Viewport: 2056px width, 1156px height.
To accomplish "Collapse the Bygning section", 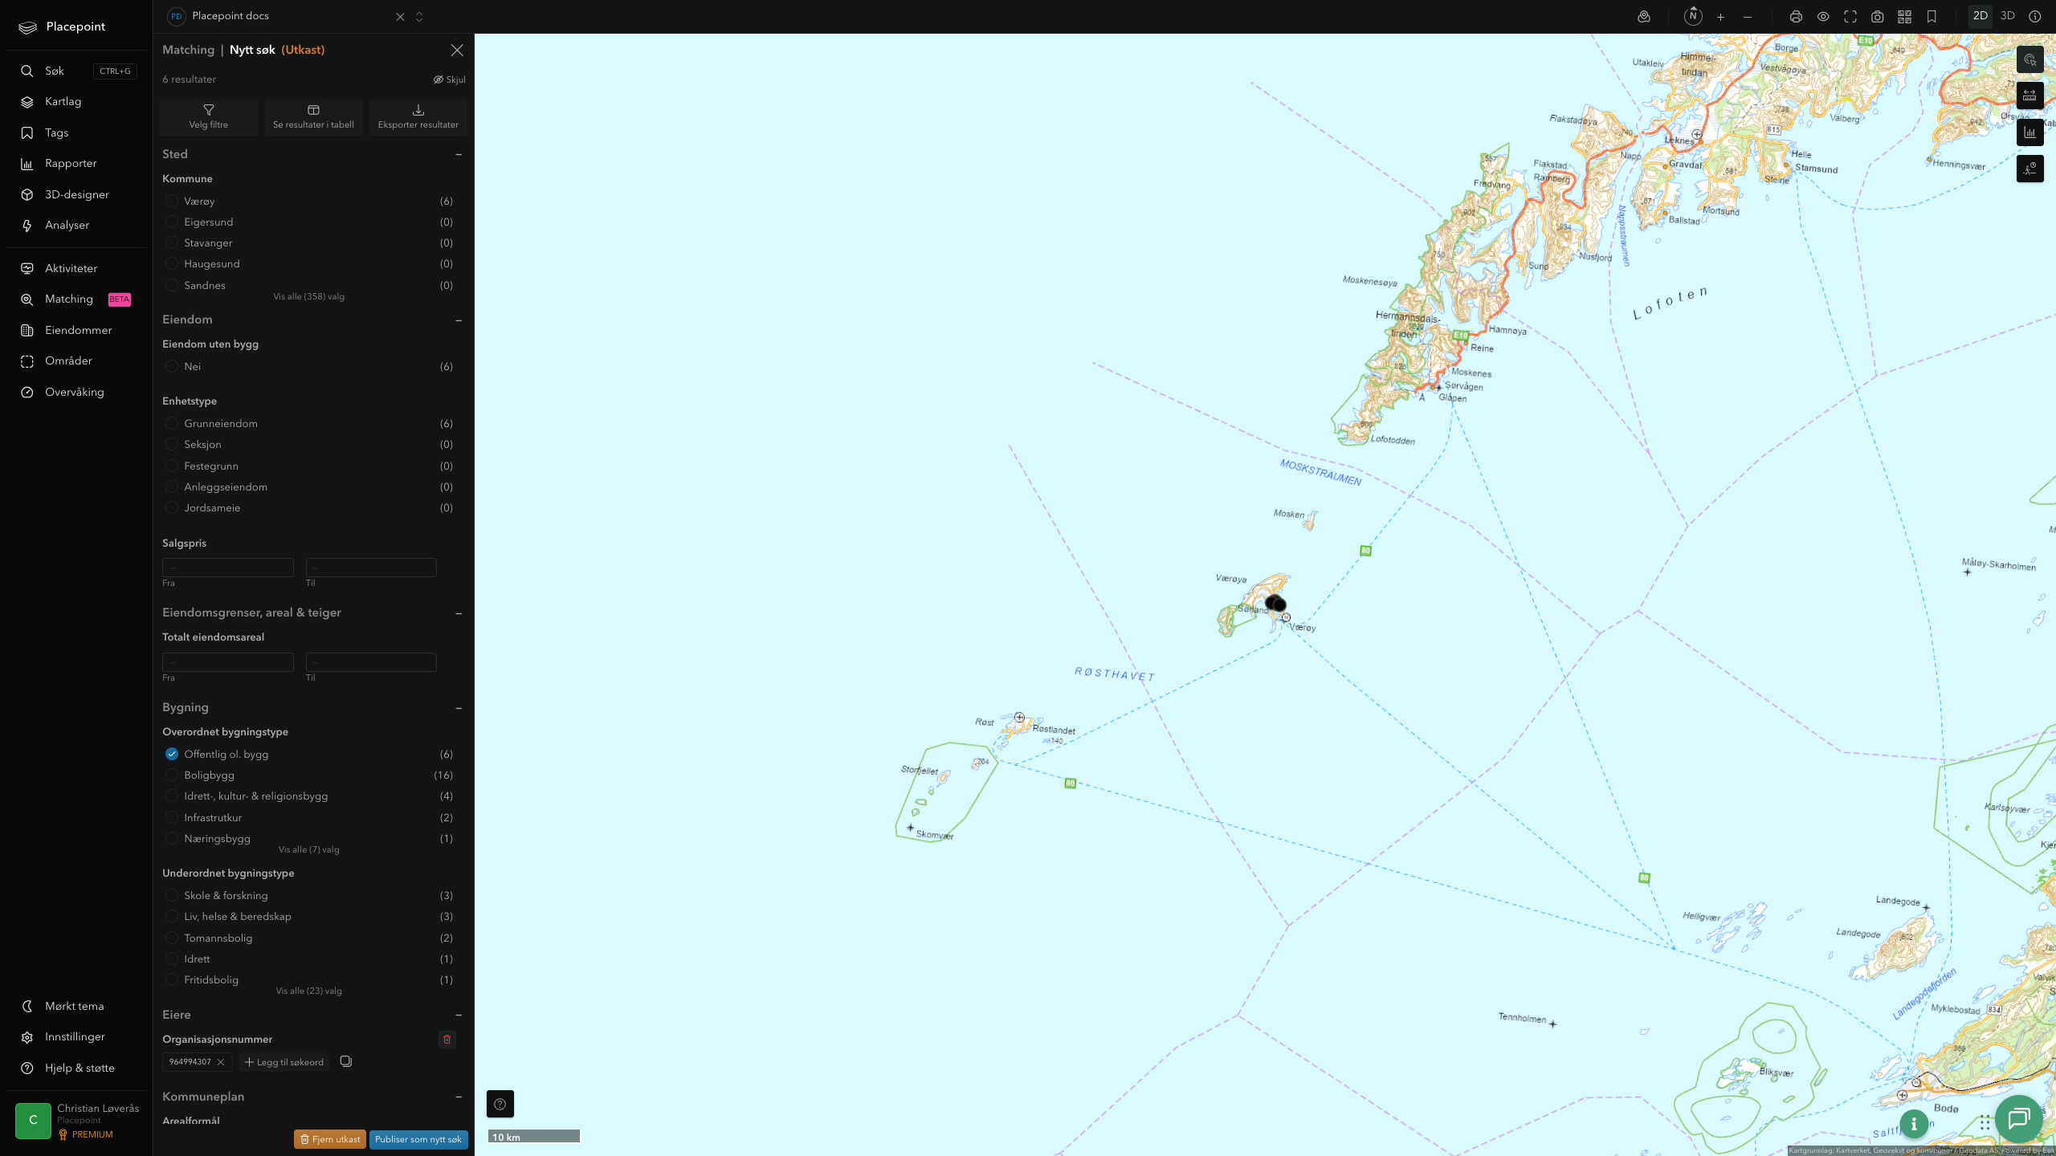I will point(459,708).
